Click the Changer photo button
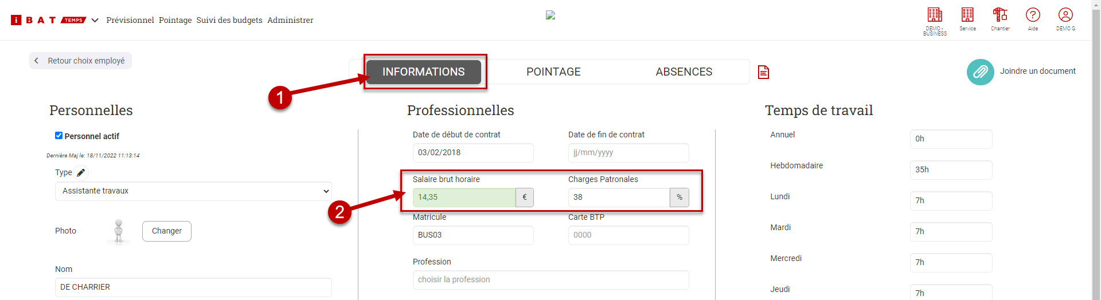Screen dimensions: 1101x300 (166, 231)
